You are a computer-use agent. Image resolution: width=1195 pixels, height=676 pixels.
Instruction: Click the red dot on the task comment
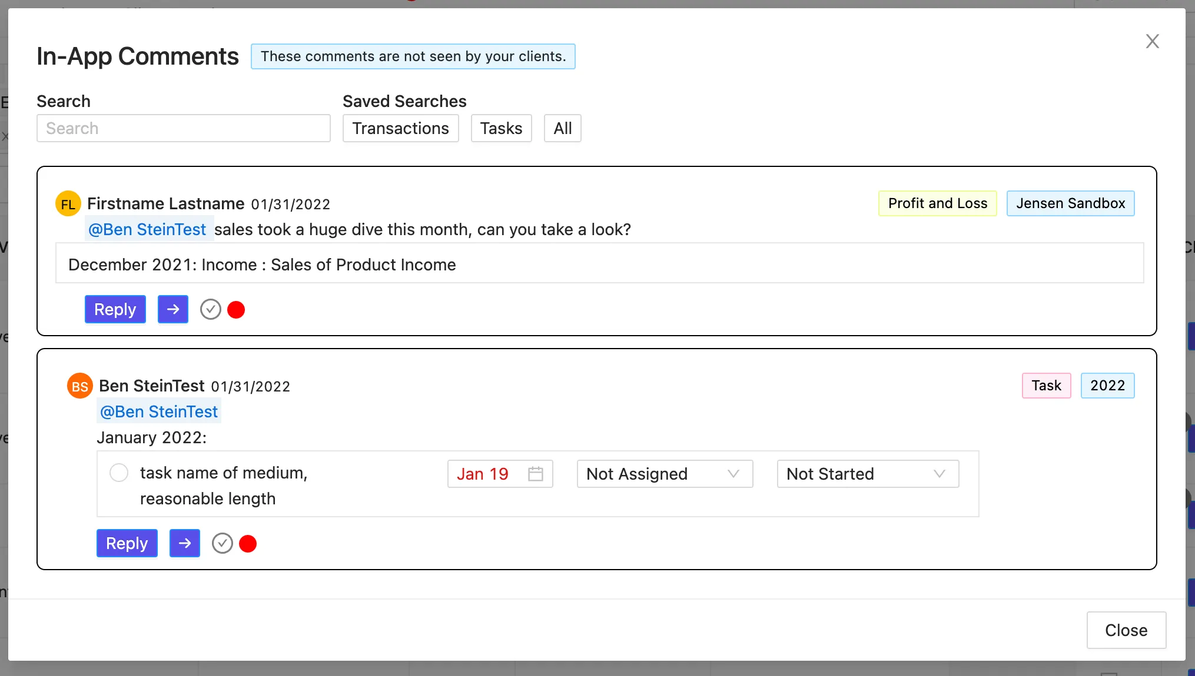point(248,543)
